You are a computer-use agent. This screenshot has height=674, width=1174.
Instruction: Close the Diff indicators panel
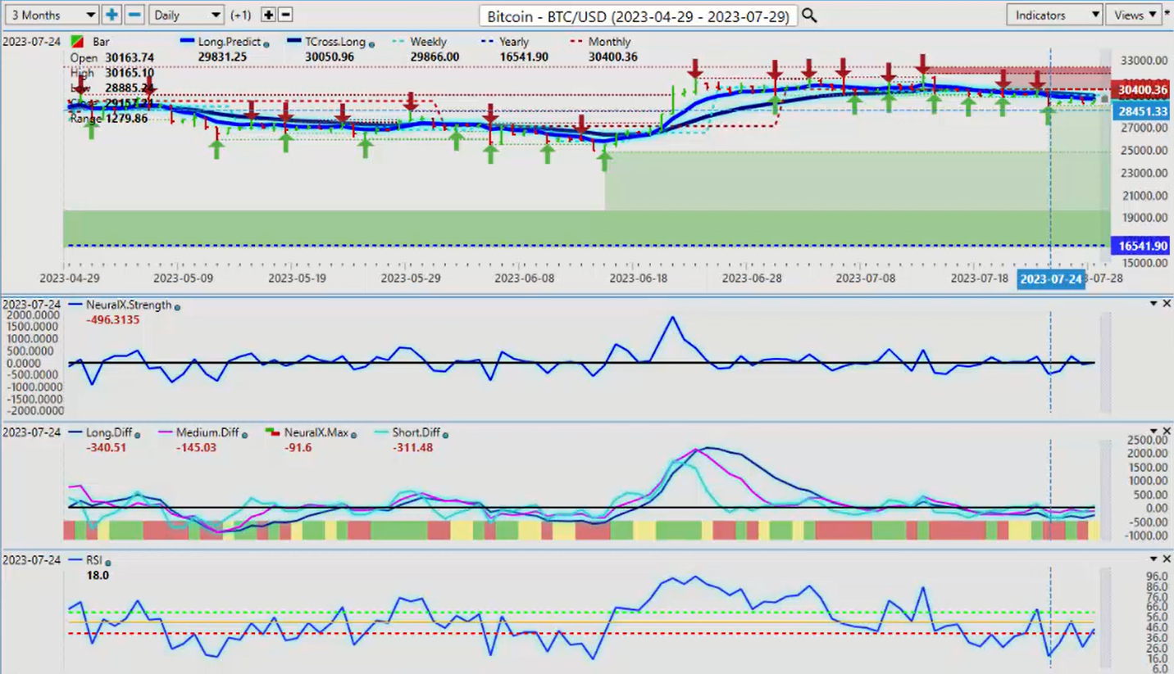[x=1167, y=431]
